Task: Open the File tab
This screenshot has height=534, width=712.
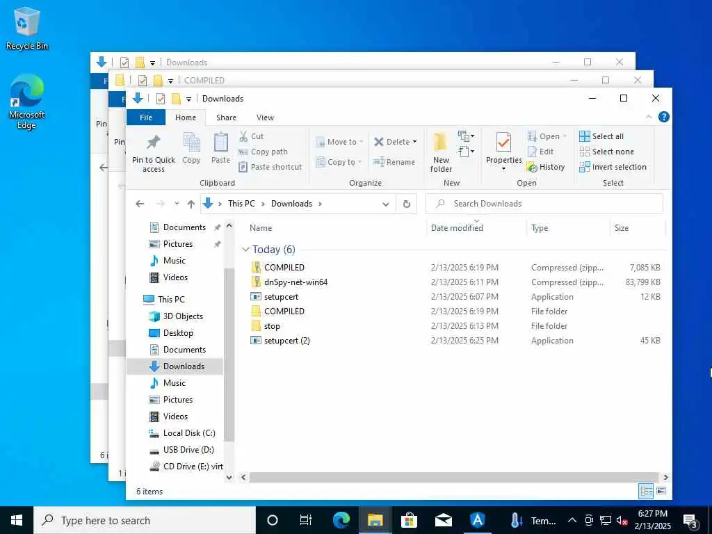Action: click(x=146, y=117)
